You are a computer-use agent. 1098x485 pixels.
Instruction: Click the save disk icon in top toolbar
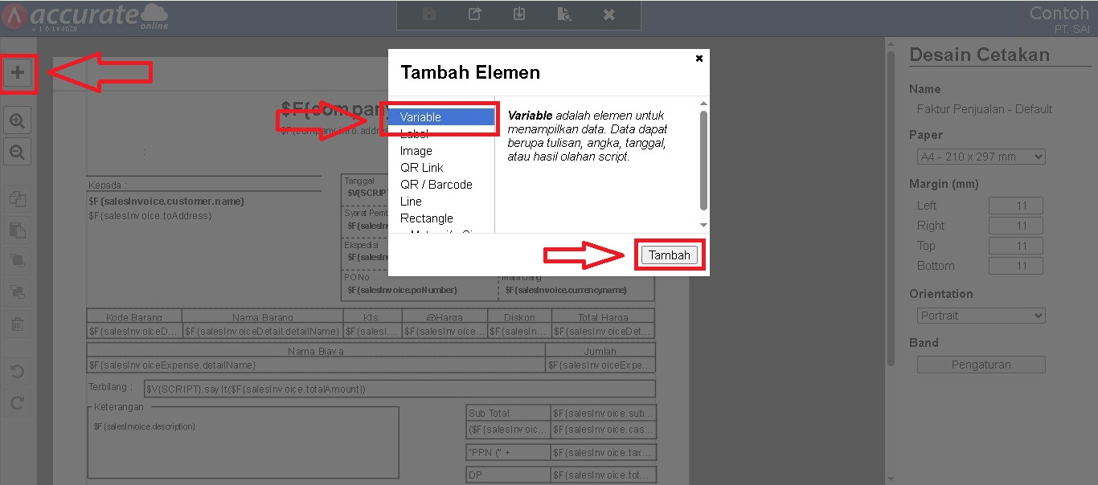[429, 14]
